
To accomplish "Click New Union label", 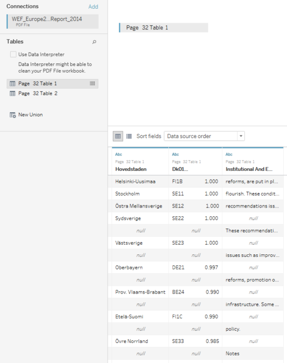I will (x=30, y=115).
